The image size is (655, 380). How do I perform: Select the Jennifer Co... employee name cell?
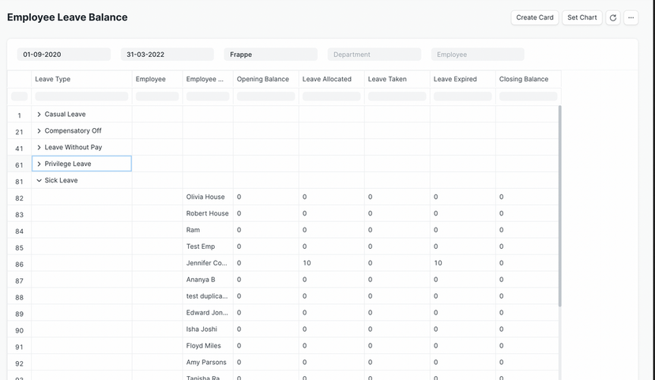pos(207,263)
